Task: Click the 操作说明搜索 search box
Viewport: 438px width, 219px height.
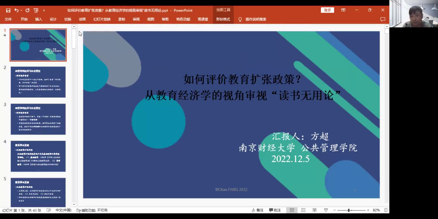Action: coord(256,19)
